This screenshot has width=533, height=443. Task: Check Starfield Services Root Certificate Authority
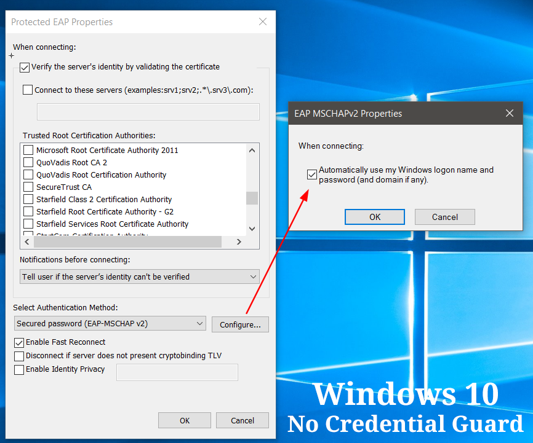click(x=28, y=224)
